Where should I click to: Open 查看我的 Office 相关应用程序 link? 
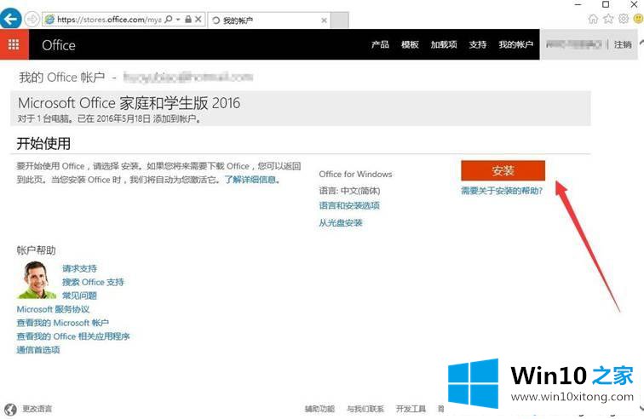click(x=73, y=336)
